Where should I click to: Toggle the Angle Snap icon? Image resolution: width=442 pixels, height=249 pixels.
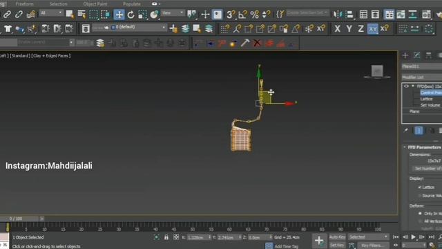tap(242, 15)
